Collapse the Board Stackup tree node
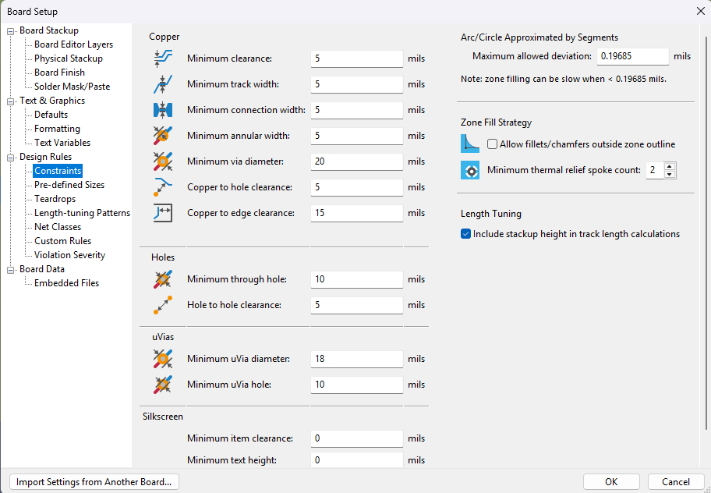The height and width of the screenshot is (493, 711). point(10,31)
